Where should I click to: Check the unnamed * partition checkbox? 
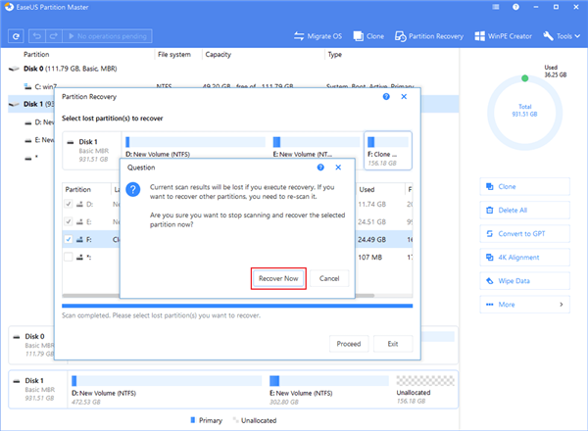pos(69,257)
